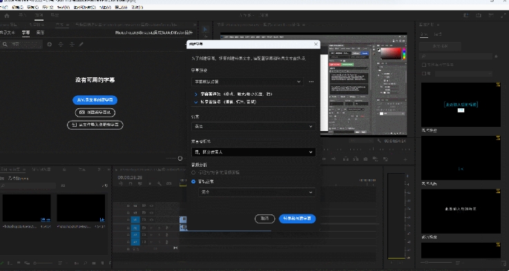Tick first checkbox in Essential Graphics panel

point(424,65)
